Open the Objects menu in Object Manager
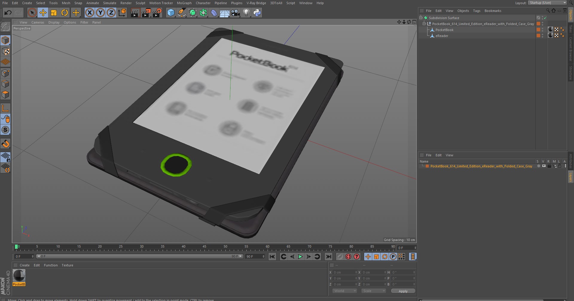574x301 pixels. [x=463, y=11]
